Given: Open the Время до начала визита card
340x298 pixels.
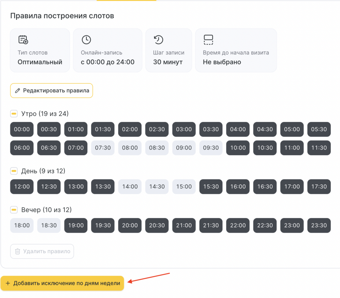Looking at the screenshot, I should click(x=236, y=50).
